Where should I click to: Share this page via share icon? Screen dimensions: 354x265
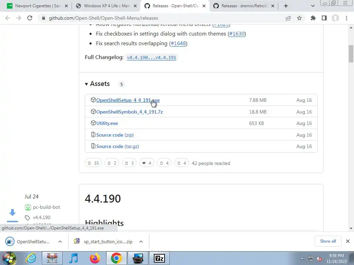tap(288, 18)
